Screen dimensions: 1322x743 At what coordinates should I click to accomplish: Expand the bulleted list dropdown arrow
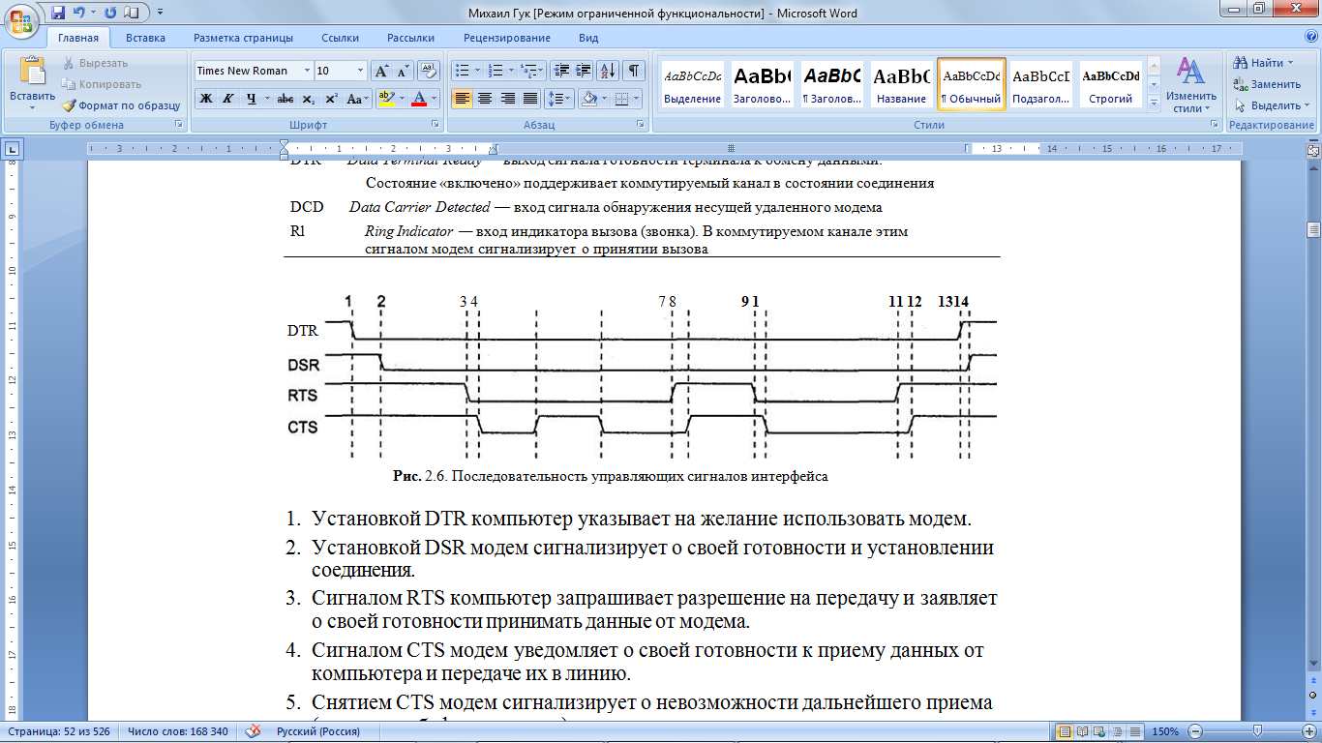[477, 71]
